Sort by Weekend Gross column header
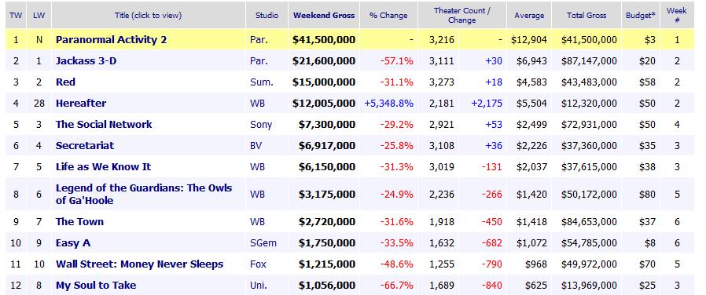The image size is (706, 295). click(x=324, y=15)
